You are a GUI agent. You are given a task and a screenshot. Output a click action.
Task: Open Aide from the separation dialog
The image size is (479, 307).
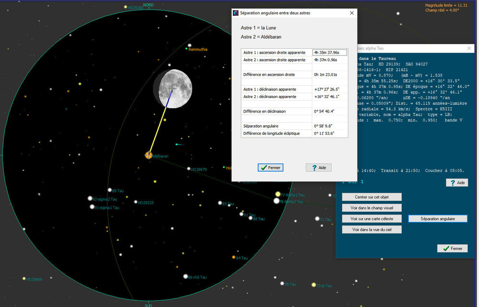(318, 167)
